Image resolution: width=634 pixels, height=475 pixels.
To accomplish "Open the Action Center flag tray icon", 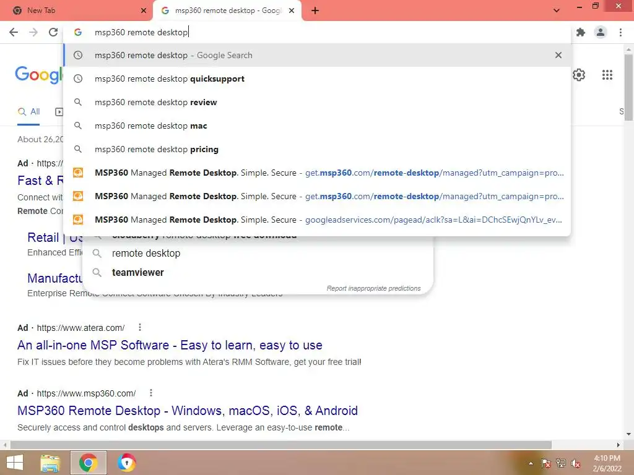I will click(546, 463).
